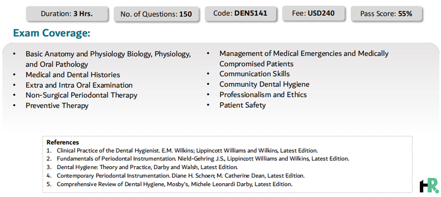Screen dimensions: 441x197
Task: Click Extra and Intra Oral Examination item
Action: coord(79,85)
